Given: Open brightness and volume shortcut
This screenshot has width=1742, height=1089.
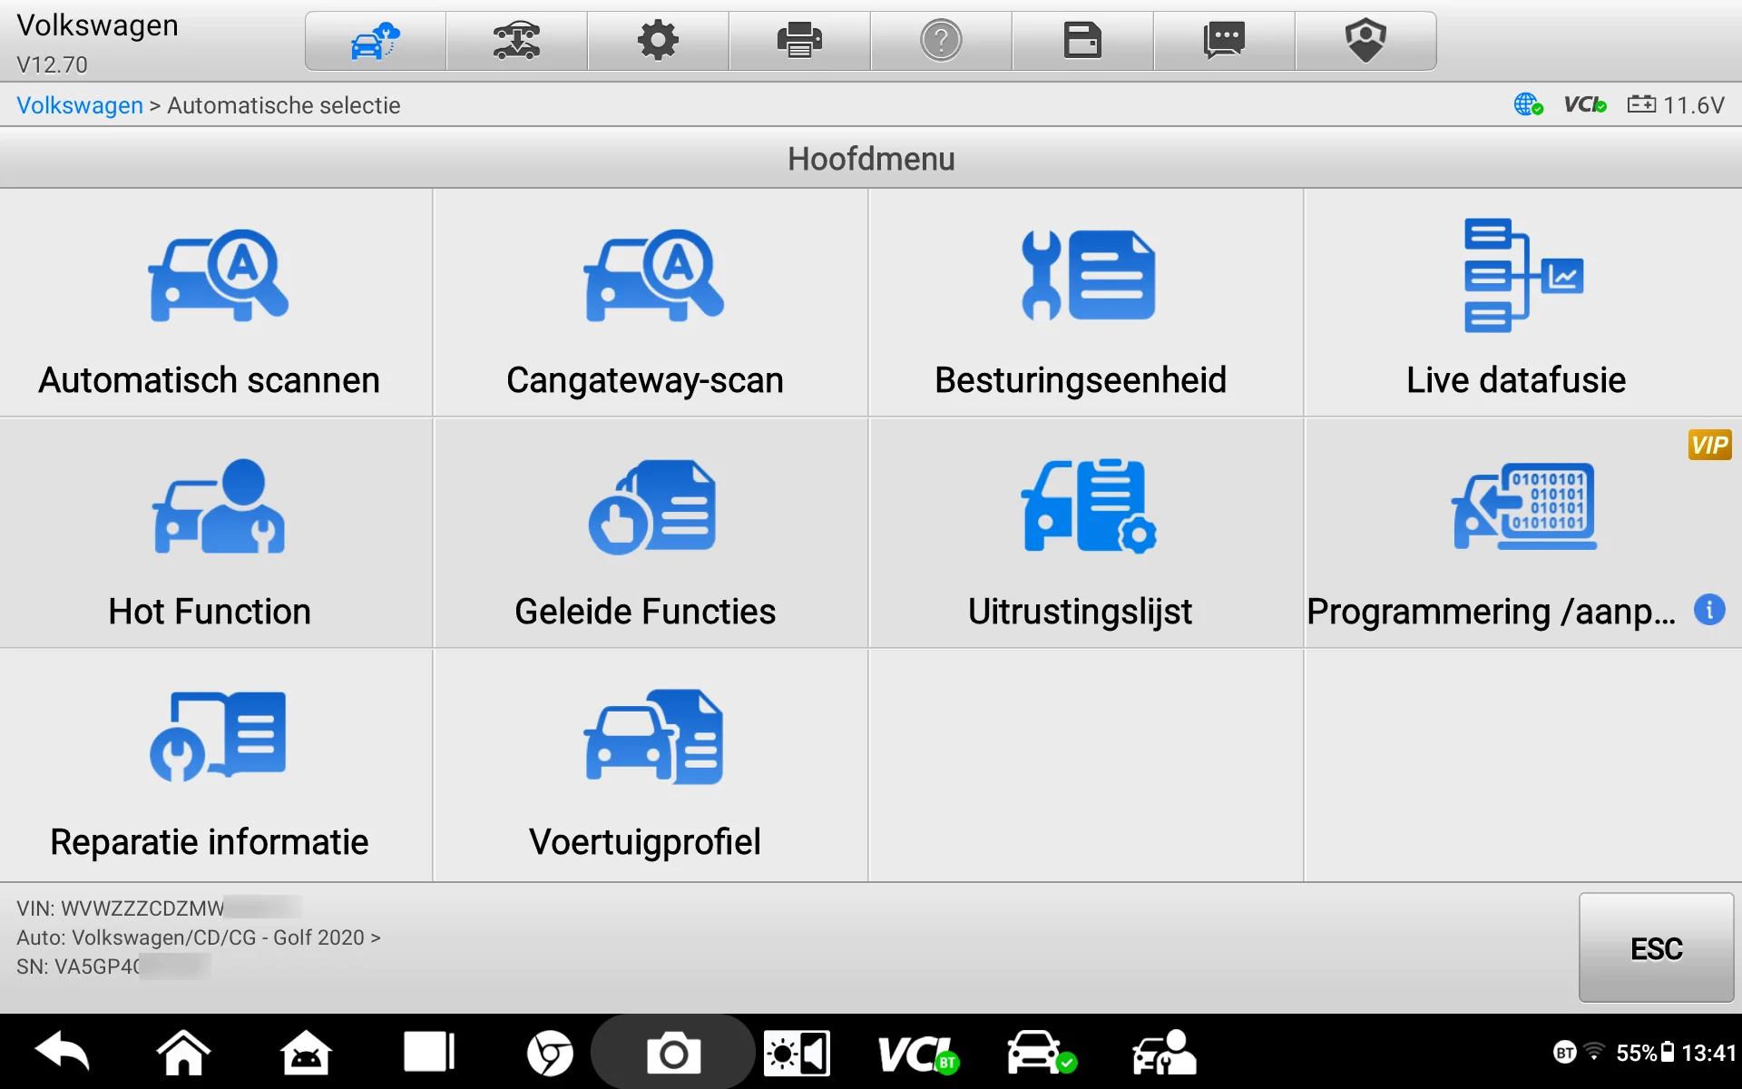Looking at the screenshot, I should coord(797,1054).
